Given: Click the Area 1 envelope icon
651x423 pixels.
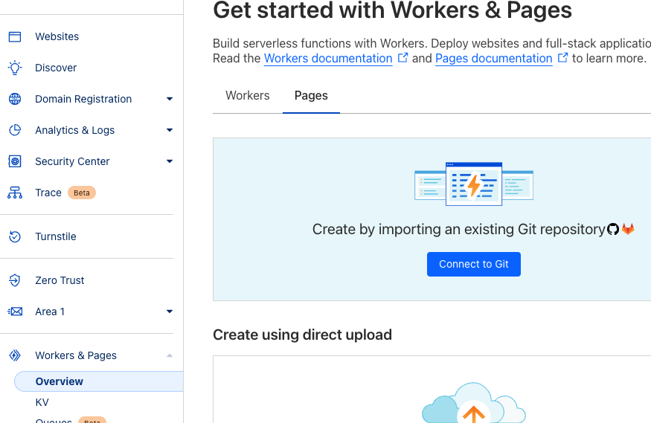Looking at the screenshot, I should point(15,311).
